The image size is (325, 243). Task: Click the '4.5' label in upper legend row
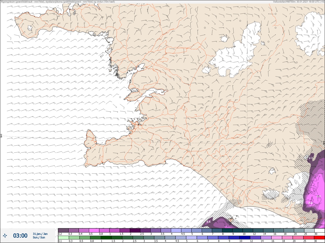[183, 234]
